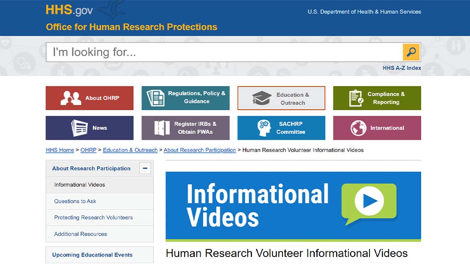This screenshot has height=265, width=470.
Task: Open the About OHRP menu label
Action: coord(102,98)
